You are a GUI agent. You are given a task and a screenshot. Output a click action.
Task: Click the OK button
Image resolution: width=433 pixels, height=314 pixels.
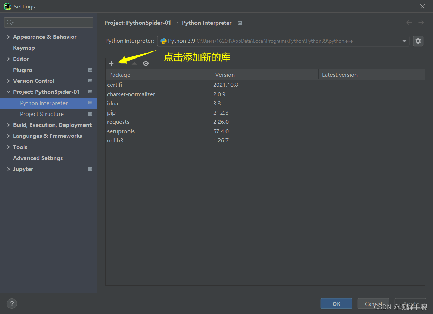click(x=336, y=304)
